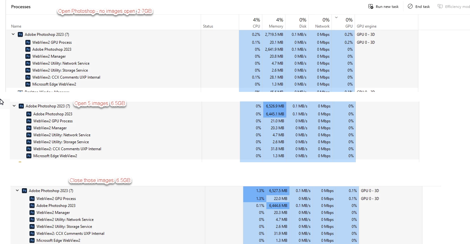Select 'Adobe Photoshop 2023 (7)' name beside 6,526.9 MB

tap(48, 106)
